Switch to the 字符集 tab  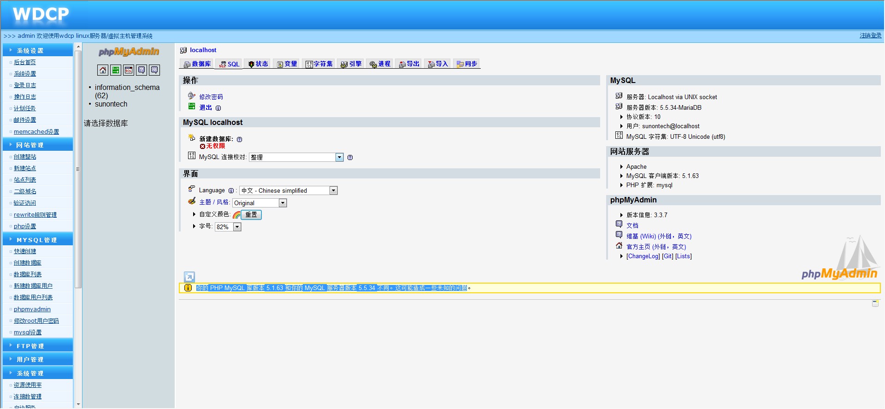(x=319, y=64)
